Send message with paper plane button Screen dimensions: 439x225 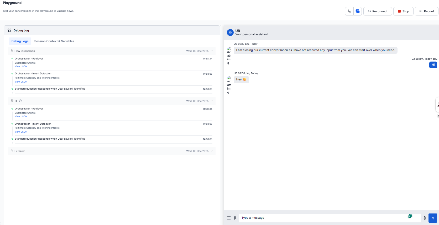[433, 218]
